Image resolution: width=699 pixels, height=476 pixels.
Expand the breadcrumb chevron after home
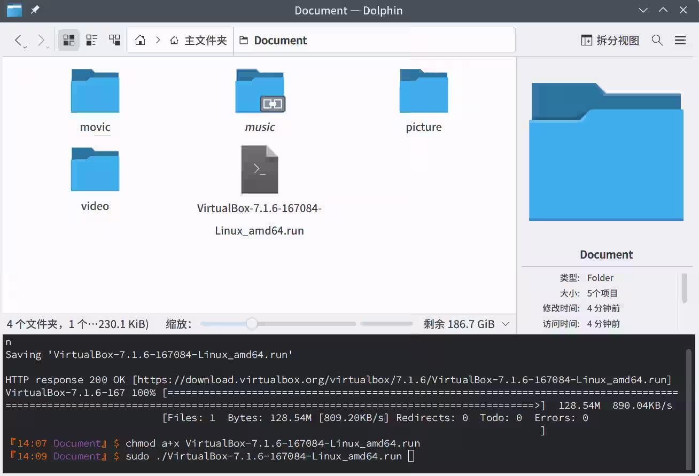[x=158, y=41]
